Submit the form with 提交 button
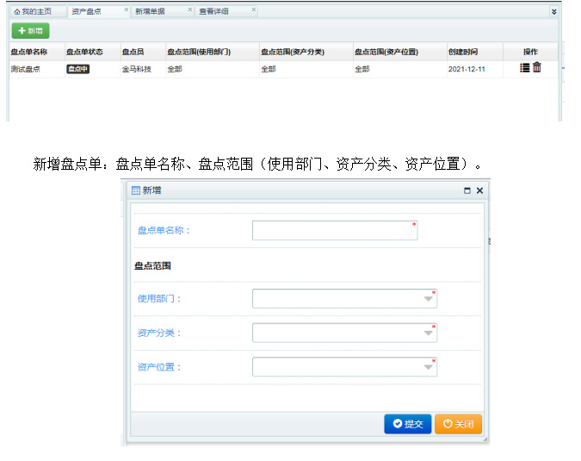 [x=407, y=424]
